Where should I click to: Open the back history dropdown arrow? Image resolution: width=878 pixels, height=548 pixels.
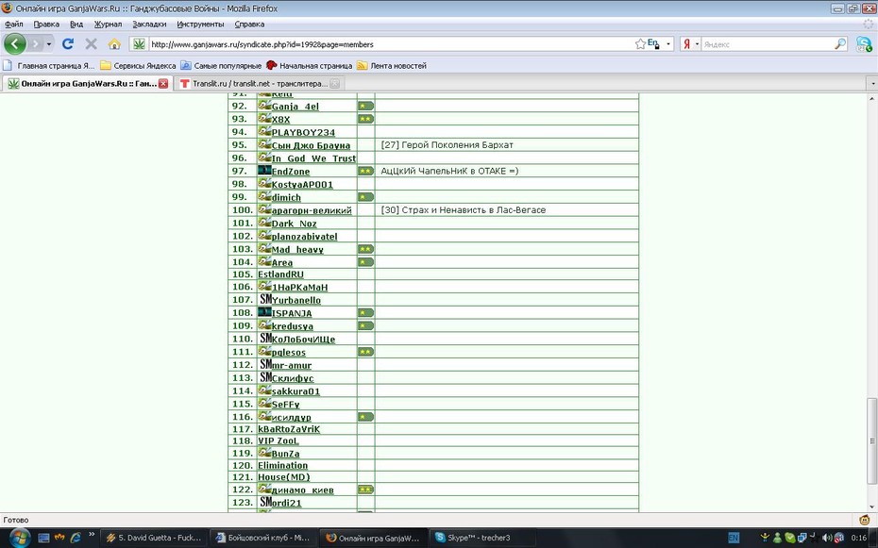[49, 43]
